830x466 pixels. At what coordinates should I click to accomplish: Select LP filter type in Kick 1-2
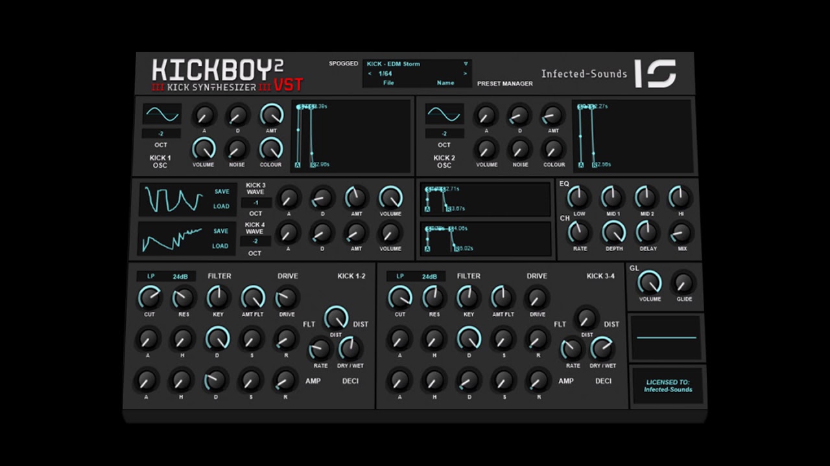151,276
